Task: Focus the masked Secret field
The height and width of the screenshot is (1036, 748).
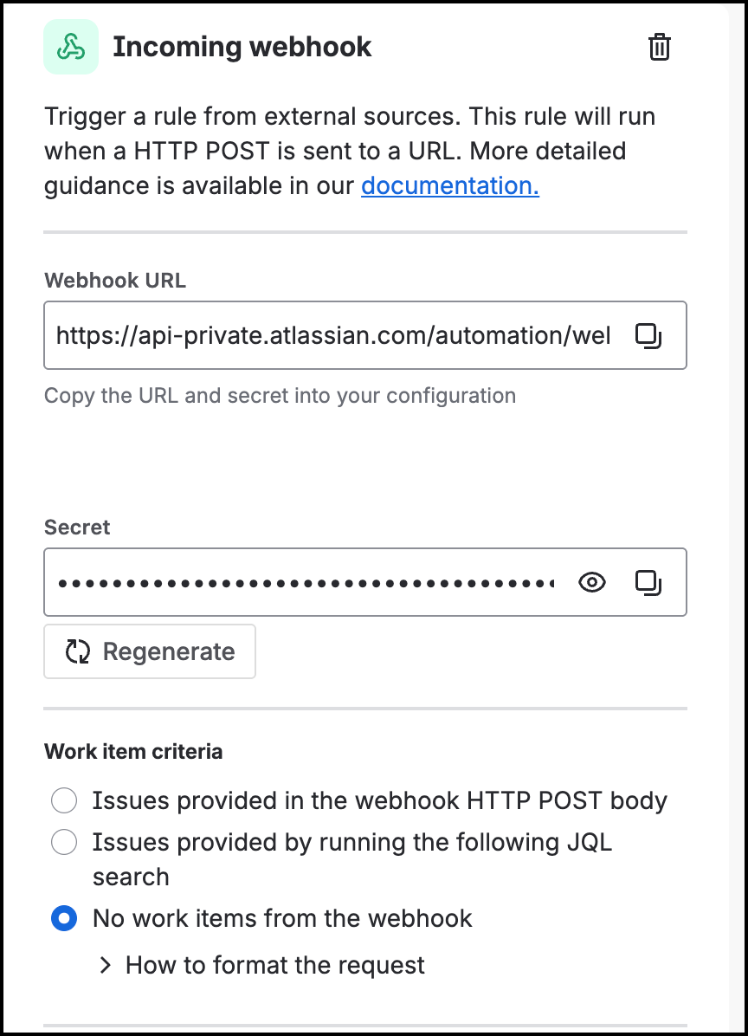Action: tap(303, 582)
